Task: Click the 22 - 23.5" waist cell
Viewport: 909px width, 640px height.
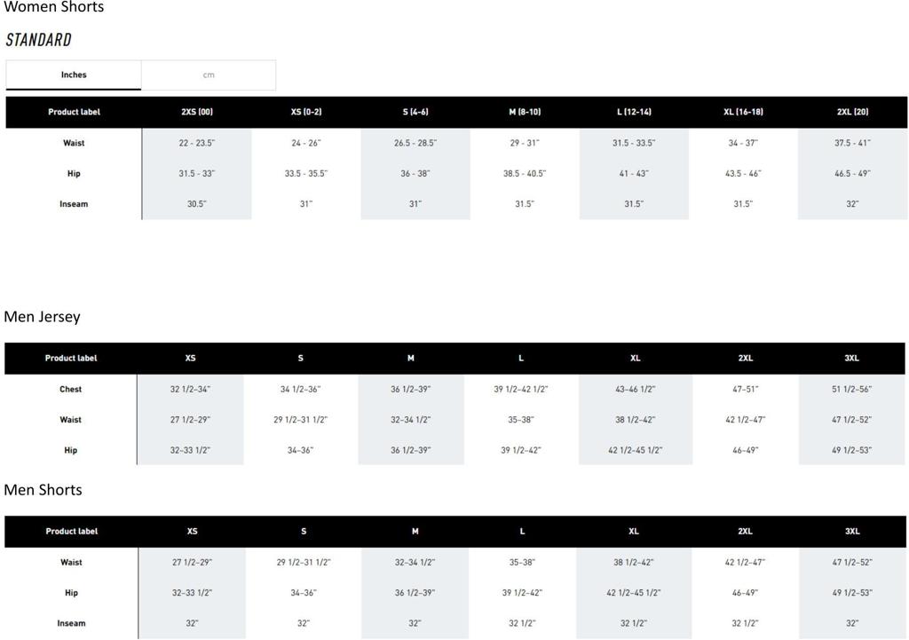Action: tap(196, 143)
